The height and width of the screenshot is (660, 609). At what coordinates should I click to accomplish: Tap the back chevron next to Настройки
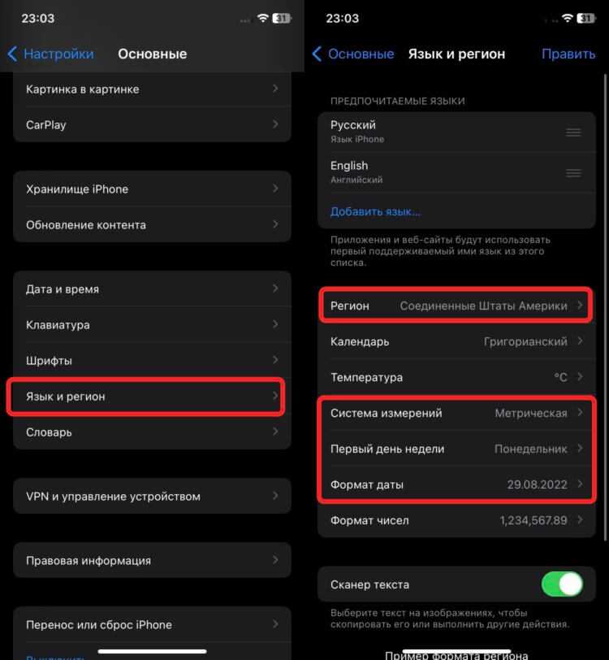(x=13, y=54)
